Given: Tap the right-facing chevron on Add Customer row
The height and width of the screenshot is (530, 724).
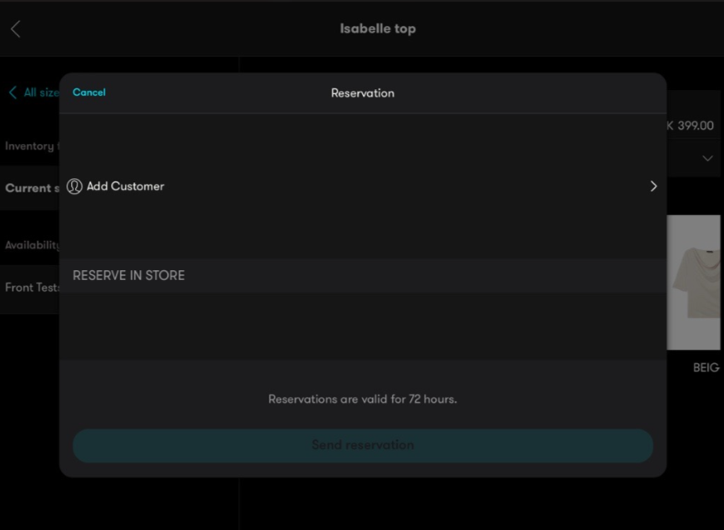Looking at the screenshot, I should pyautogui.click(x=653, y=186).
